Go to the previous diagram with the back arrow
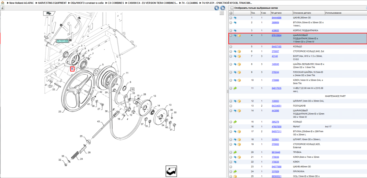This screenshot has width=367, height=178. tap(217, 8)
